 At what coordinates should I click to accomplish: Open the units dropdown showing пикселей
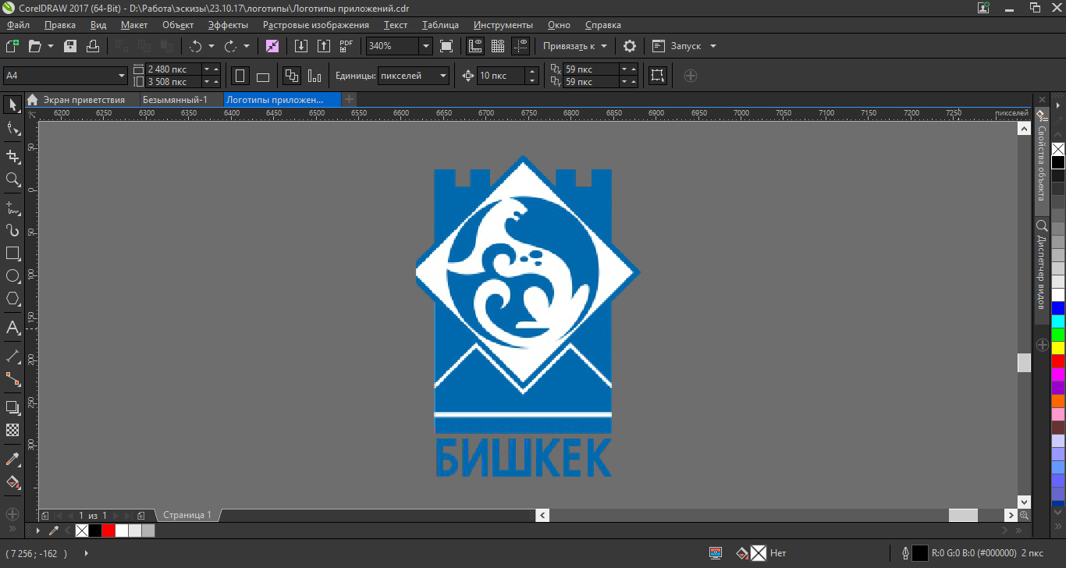click(x=443, y=76)
